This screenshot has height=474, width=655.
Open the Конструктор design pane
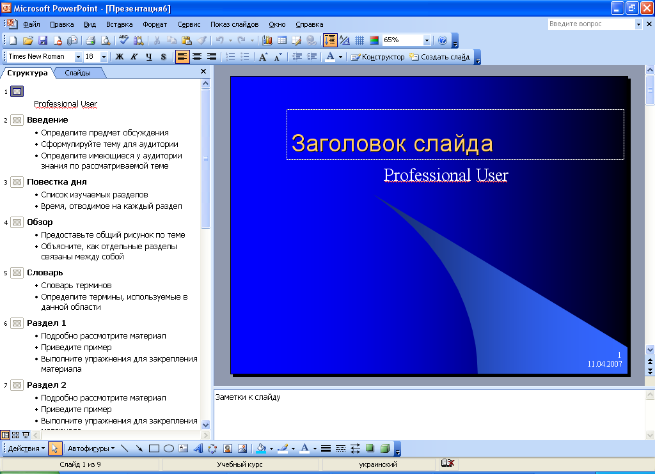point(377,57)
